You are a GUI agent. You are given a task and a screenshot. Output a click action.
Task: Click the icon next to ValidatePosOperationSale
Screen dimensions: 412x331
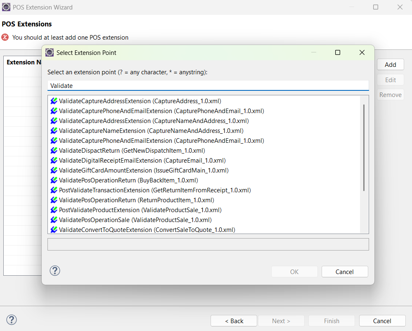54,220
